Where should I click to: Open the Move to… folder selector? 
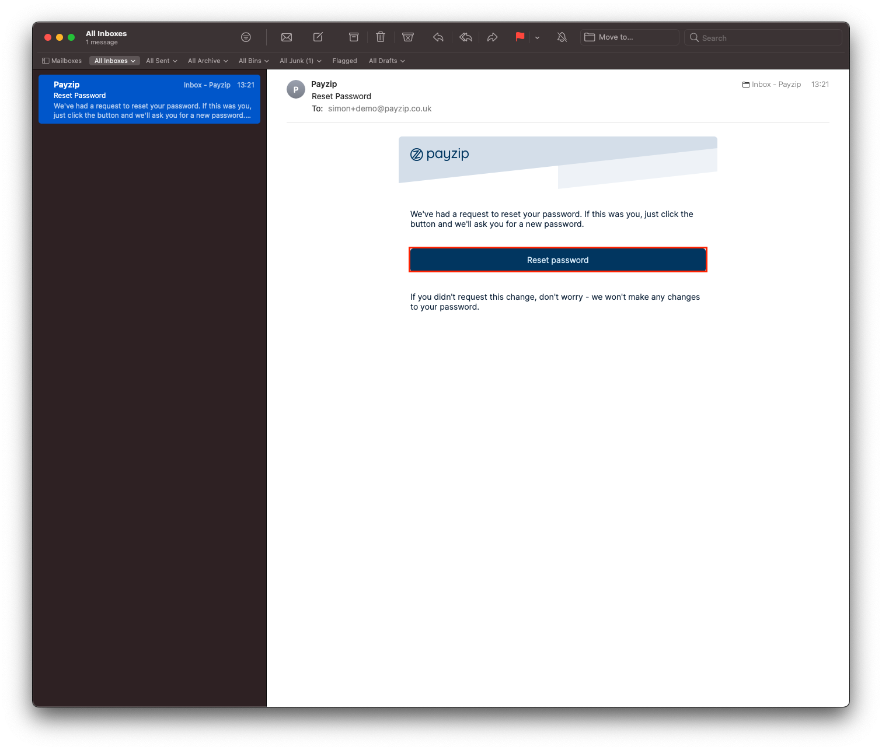(x=629, y=37)
